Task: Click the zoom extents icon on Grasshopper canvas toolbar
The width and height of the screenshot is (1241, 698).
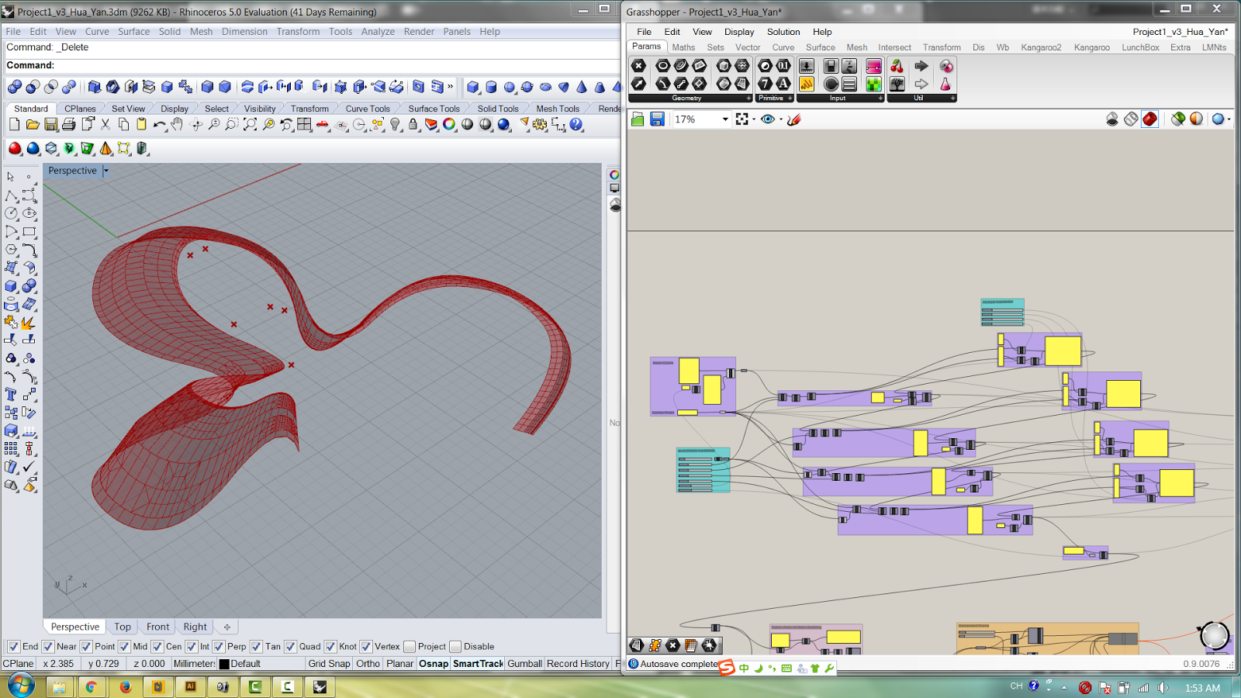Action: pyautogui.click(x=741, y=119)
